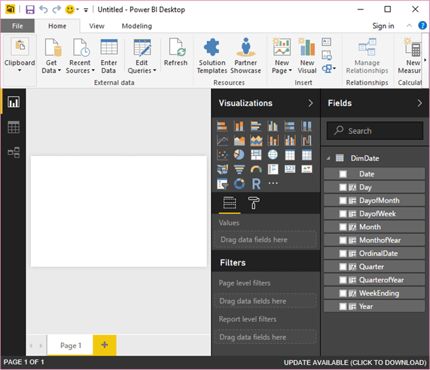Image resolution: width=430 pixels, height=370 pixels.
Task: Click the Fields Search box
Action: tap(375, 131)
